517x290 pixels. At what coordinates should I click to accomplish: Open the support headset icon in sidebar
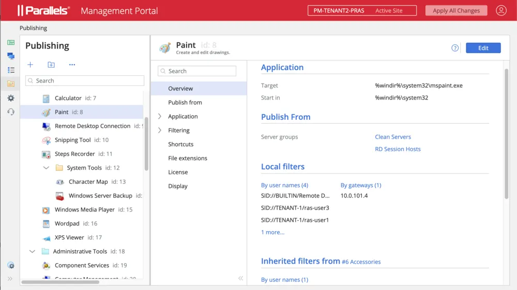click(11, 112)
